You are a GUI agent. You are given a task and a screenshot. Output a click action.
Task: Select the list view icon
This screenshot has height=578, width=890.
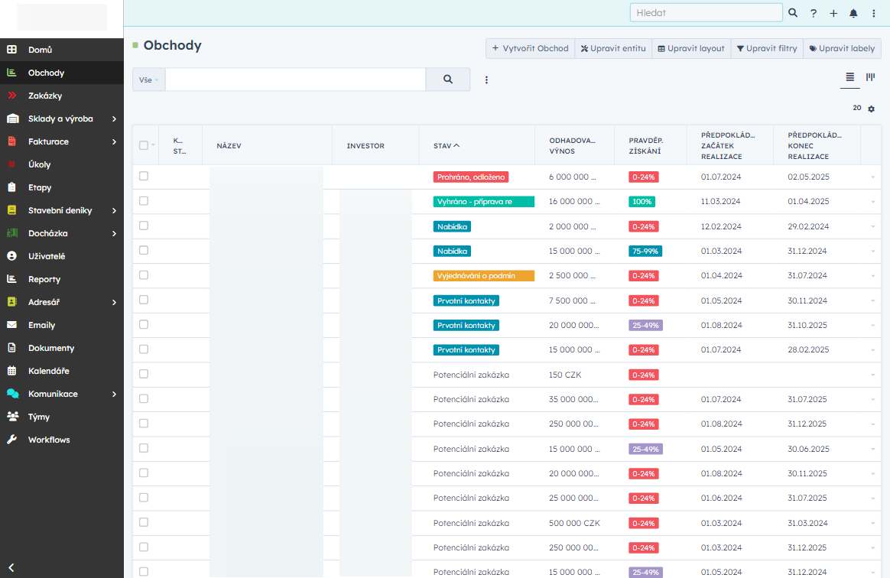pos(849,77)
